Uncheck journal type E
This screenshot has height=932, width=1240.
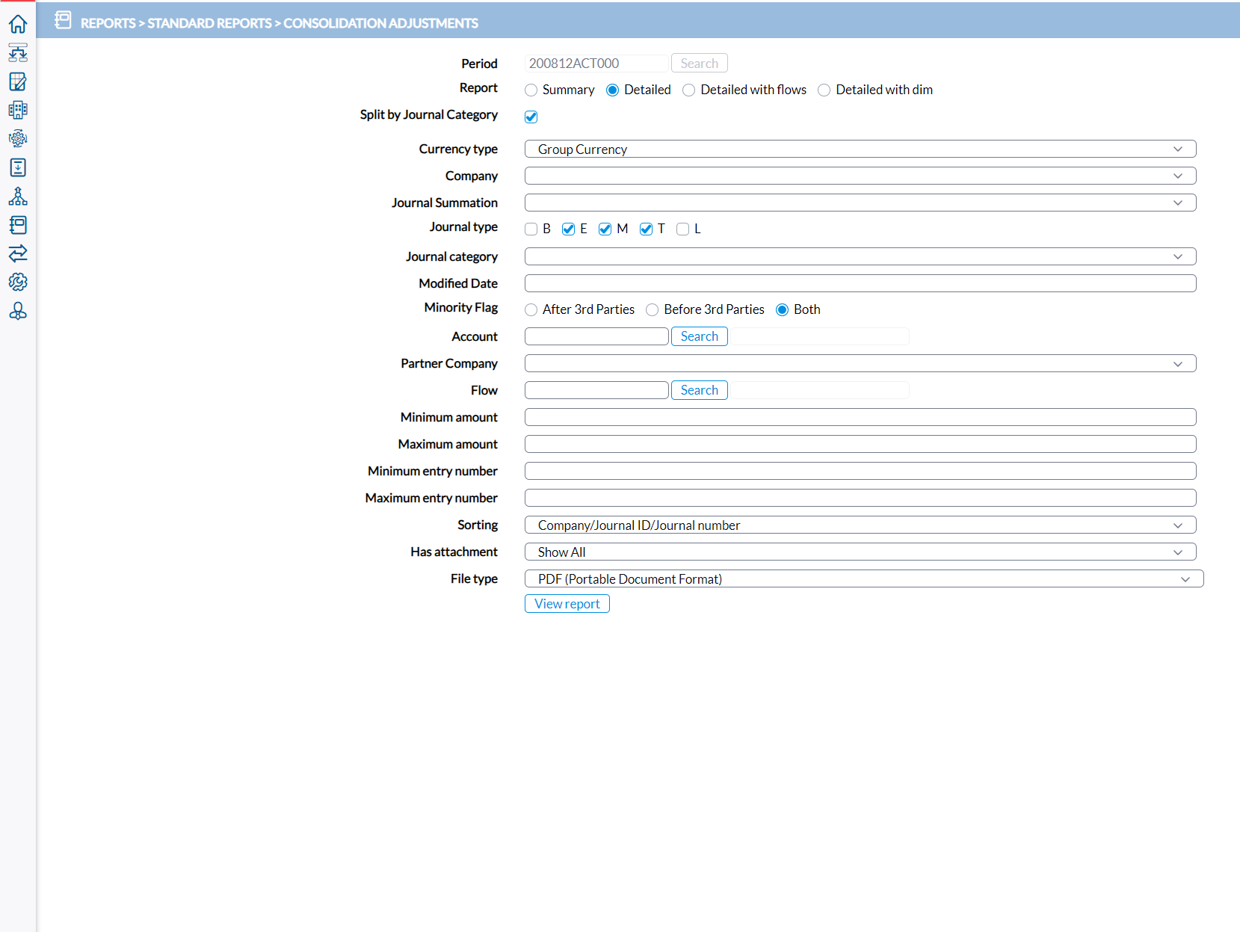[x=568, y=229]
